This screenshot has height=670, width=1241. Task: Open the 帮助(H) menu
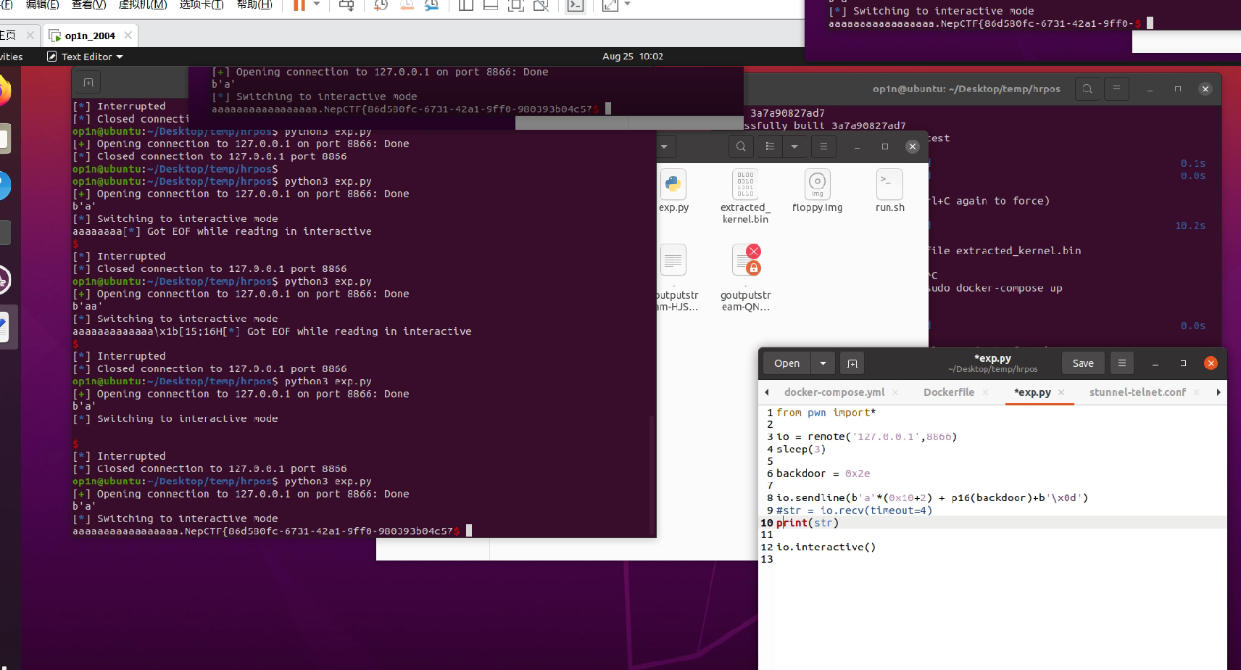coord(254,5)
